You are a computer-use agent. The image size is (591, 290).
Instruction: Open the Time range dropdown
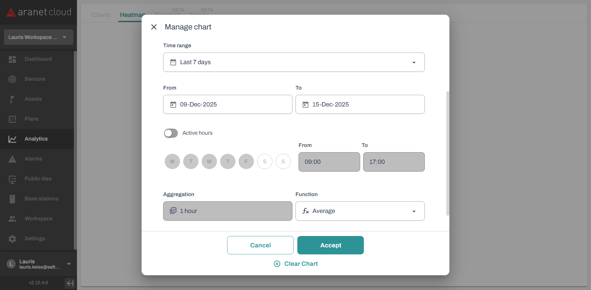[294, 62]
